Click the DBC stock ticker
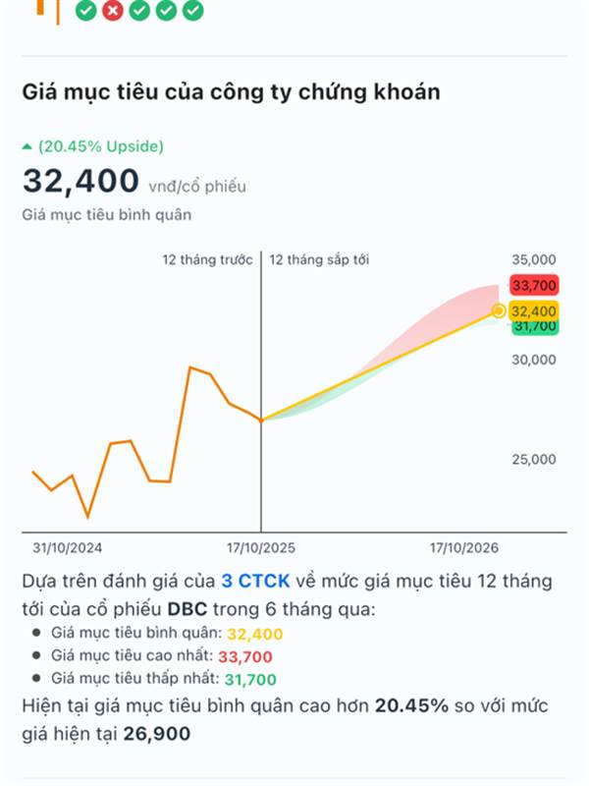This screenshot has height=786, width=589. click(187, 609)
